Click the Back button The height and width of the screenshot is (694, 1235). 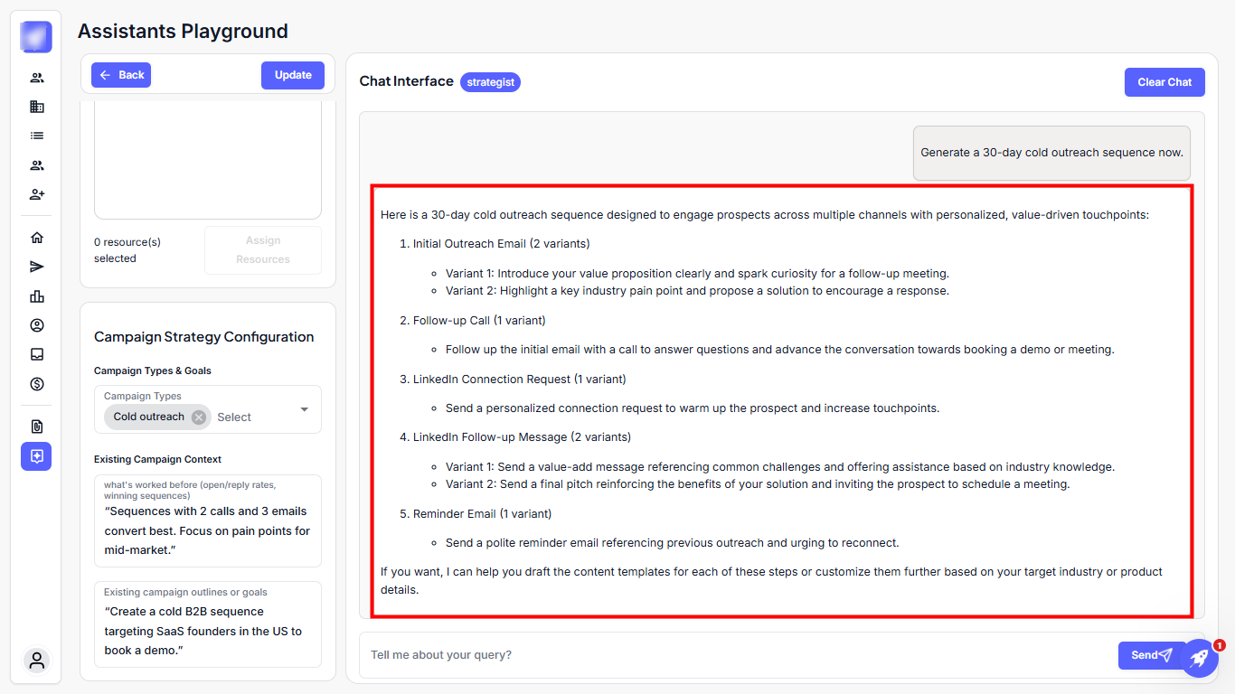121,75
